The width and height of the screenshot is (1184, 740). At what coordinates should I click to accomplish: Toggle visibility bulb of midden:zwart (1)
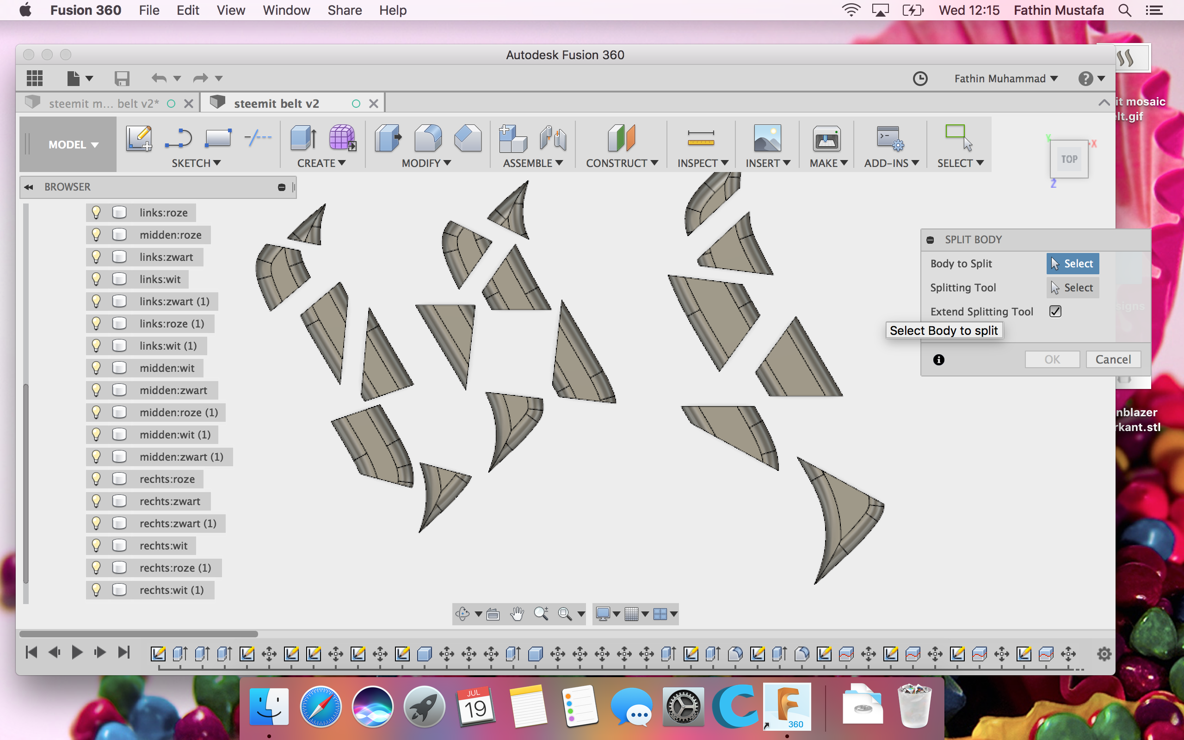96,456
